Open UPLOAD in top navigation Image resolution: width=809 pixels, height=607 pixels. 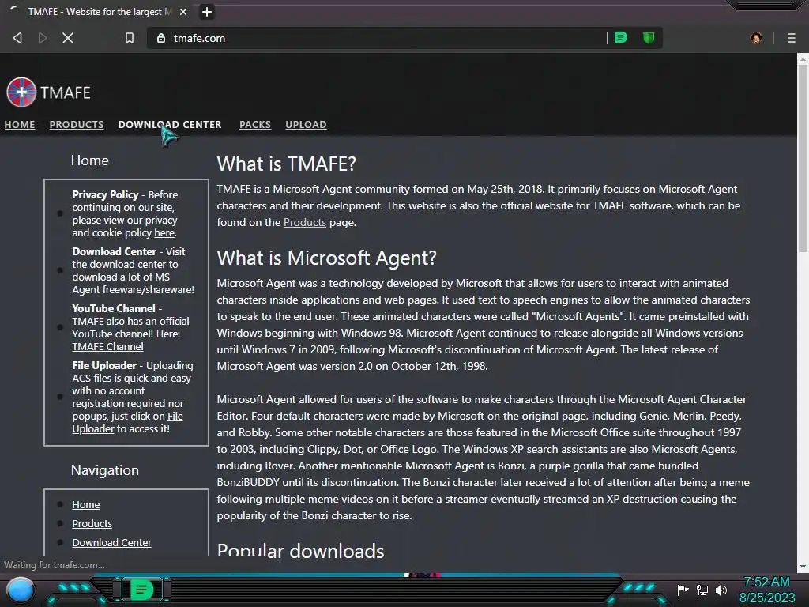coord(306,124)
